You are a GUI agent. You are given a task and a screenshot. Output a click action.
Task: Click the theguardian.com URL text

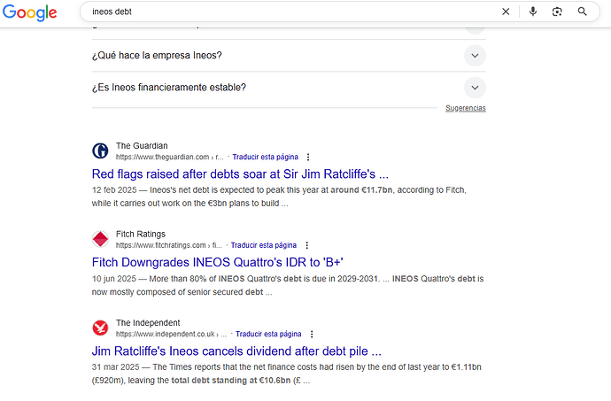(x=169, y=157)
